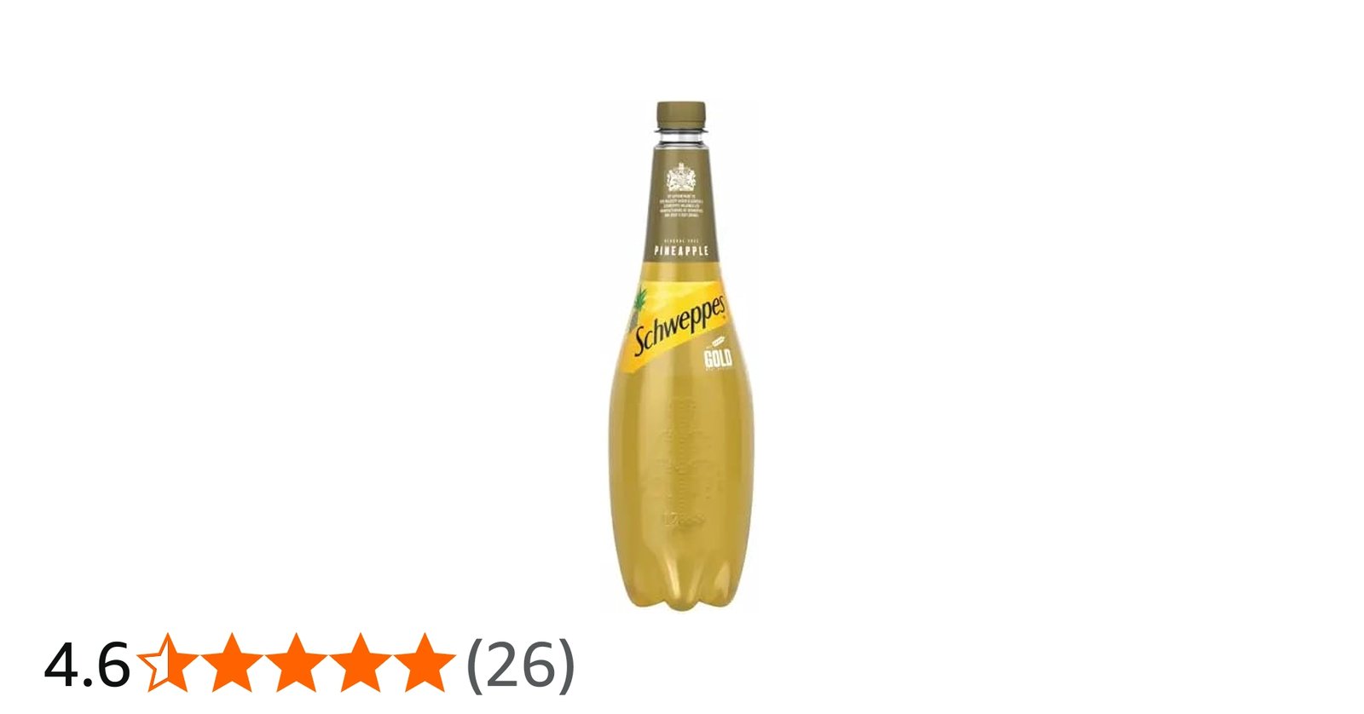Click the PINEAPPLE flavor text on bottle neck
This screenshot has width=1364, height=714.
(681, 250)
